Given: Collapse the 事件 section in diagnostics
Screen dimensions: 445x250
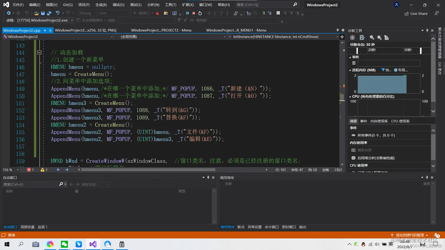Looking at the screenshot, I should click(x=350, y=57).
